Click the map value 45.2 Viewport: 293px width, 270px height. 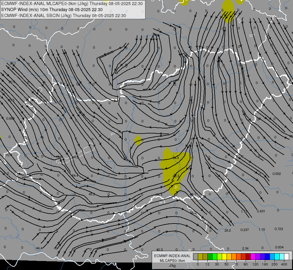pyautogui.click(x=92, y=194)
